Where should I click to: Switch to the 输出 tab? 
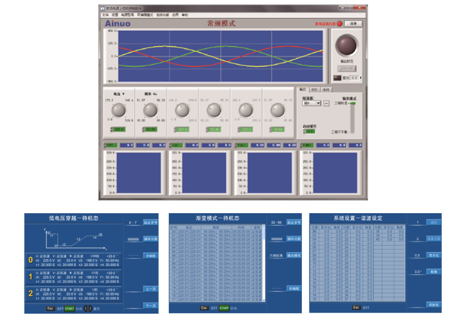tap(303, 89)
